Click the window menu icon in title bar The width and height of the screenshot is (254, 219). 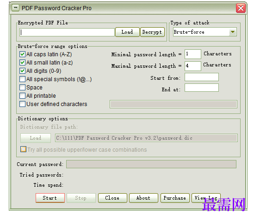coord(16,8)
